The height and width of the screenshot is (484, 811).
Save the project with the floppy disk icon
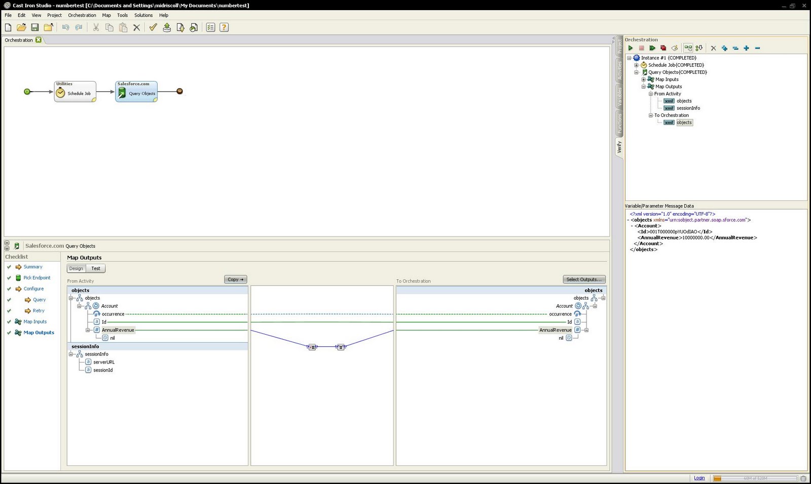[35, 27]
